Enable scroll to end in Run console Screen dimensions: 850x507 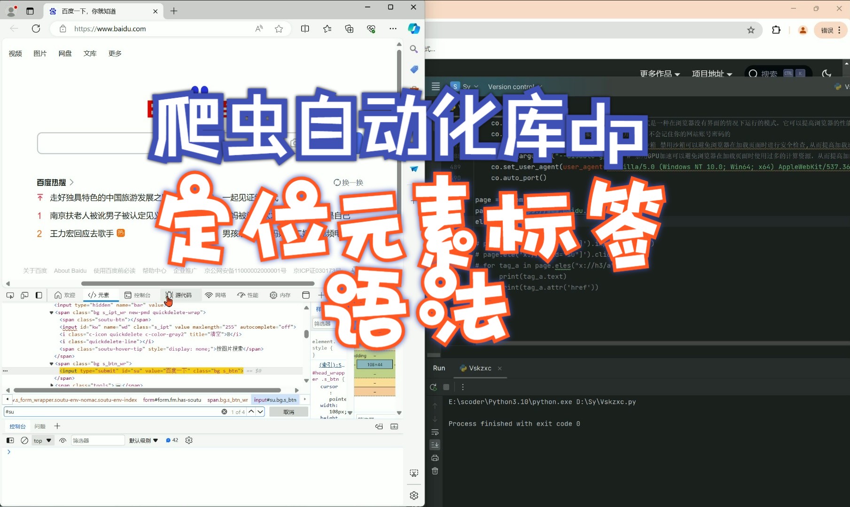pos(435,445)
